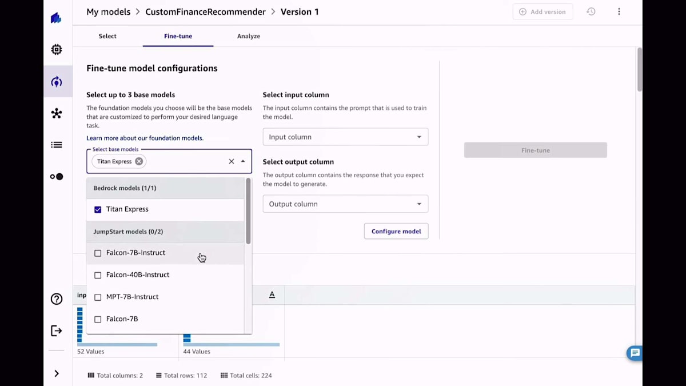This screenshot has height=386, width=686.
Task: Open the asterisk-shaped sidebar icon
Action: 56,113
